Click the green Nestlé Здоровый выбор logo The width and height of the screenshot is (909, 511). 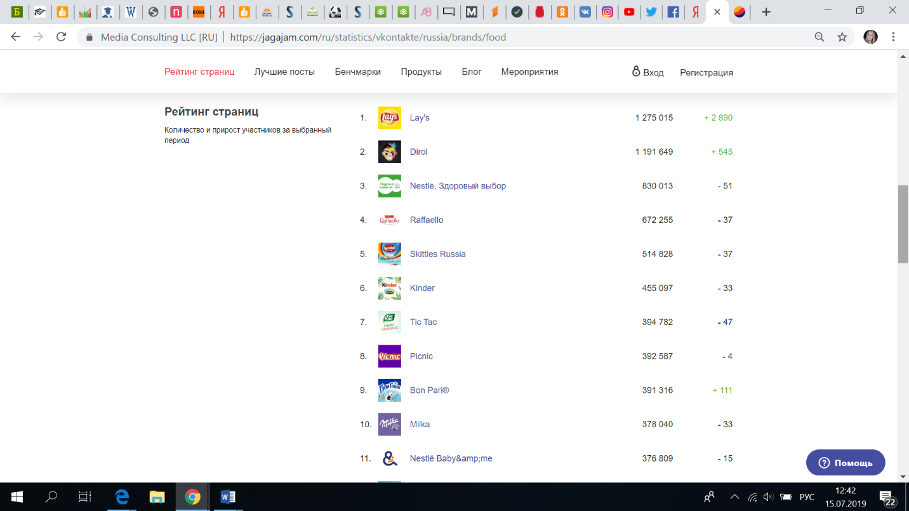tap(389, 186)
